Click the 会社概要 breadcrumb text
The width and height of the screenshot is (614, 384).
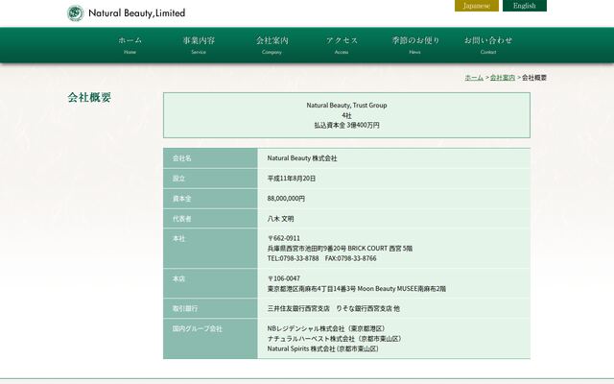click(x=534, y=78)
